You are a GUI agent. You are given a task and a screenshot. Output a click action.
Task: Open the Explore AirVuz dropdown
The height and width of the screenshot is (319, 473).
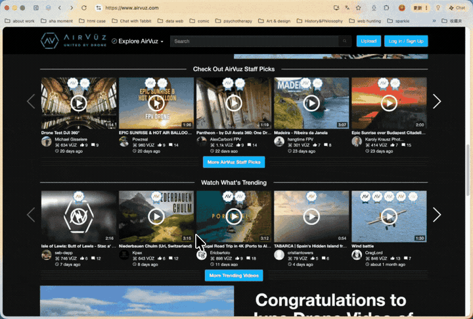(x=137, y=41)
